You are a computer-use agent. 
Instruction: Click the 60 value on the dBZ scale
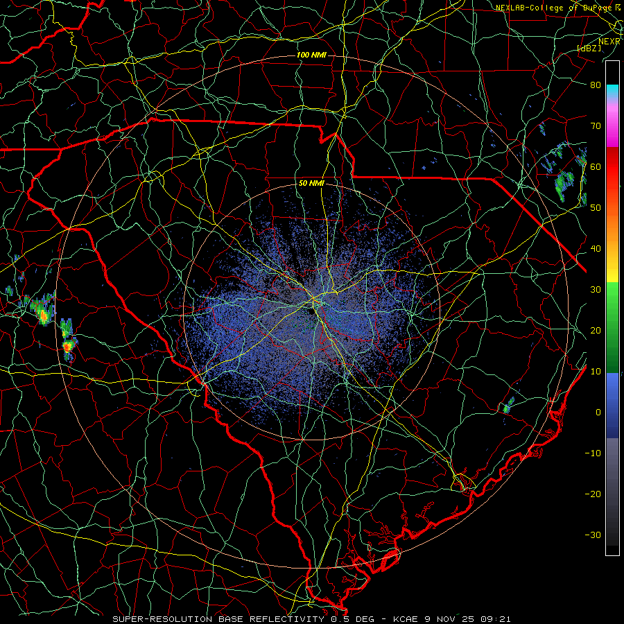596,166
